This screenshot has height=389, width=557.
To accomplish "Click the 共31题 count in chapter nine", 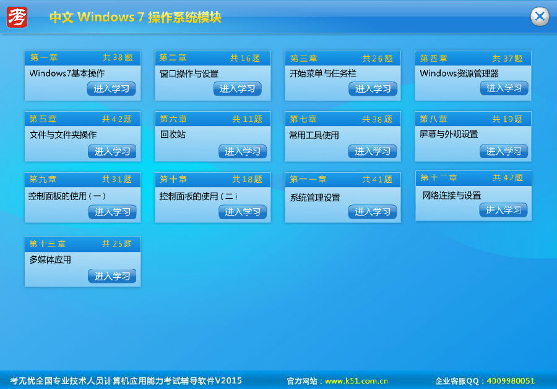I will point(117,179).
